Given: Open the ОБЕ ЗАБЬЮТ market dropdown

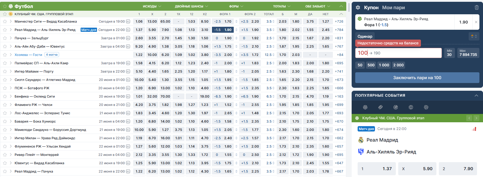Looking at the screenshot, I should click(x=318, y=6).
